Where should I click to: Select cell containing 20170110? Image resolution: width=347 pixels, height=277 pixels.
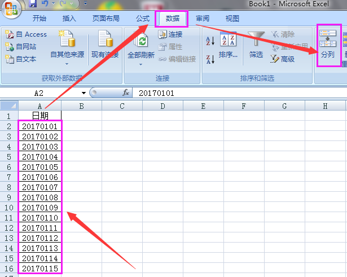40,218
